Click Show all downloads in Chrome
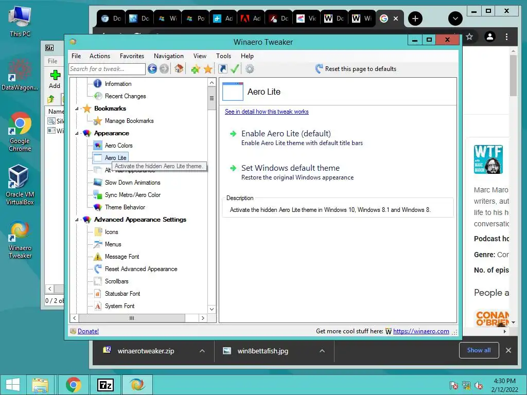The width and height of the screenshot is (527, 395). (x=479, y=350)
